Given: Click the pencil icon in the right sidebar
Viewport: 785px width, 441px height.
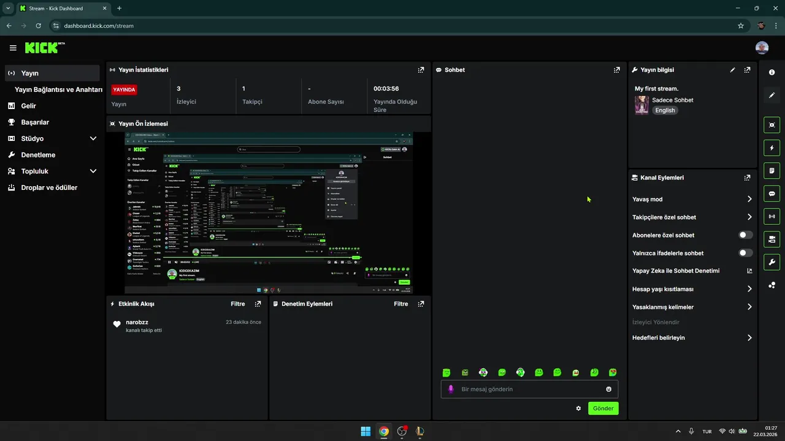Looking at the screenshot, I should tap(772, 95).
